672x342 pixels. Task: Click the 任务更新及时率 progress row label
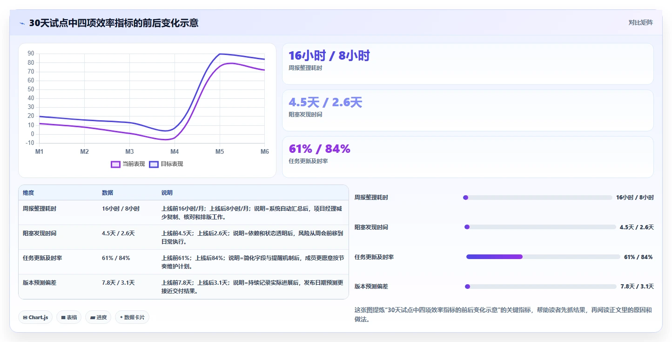click(x=374, y=257)
